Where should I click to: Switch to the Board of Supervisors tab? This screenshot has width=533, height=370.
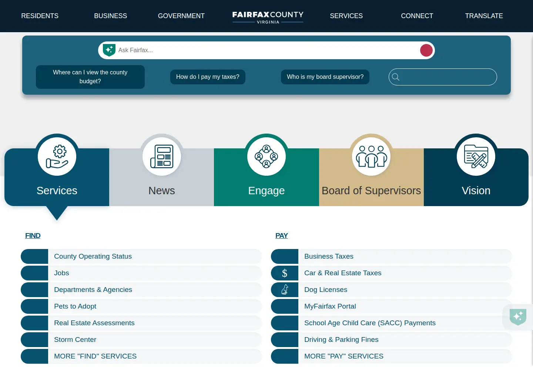[371, 177]
